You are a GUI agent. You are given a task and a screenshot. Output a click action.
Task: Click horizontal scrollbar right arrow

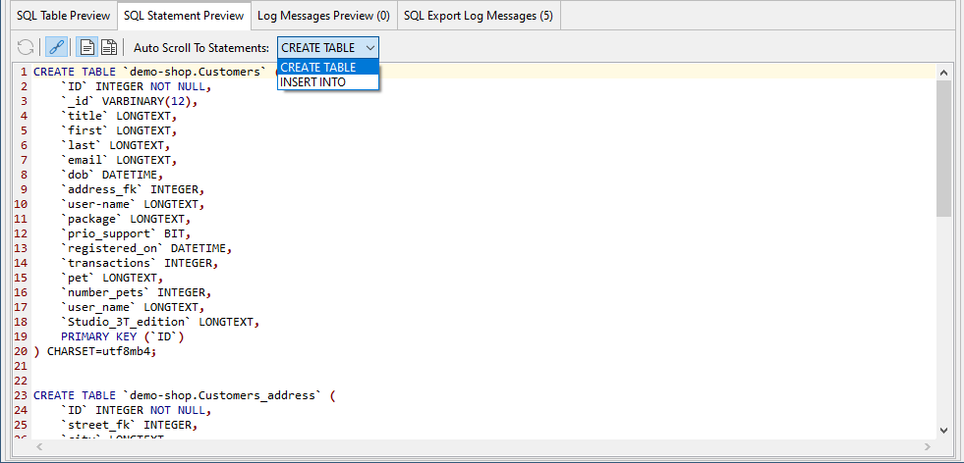click(x=927, y=446)
